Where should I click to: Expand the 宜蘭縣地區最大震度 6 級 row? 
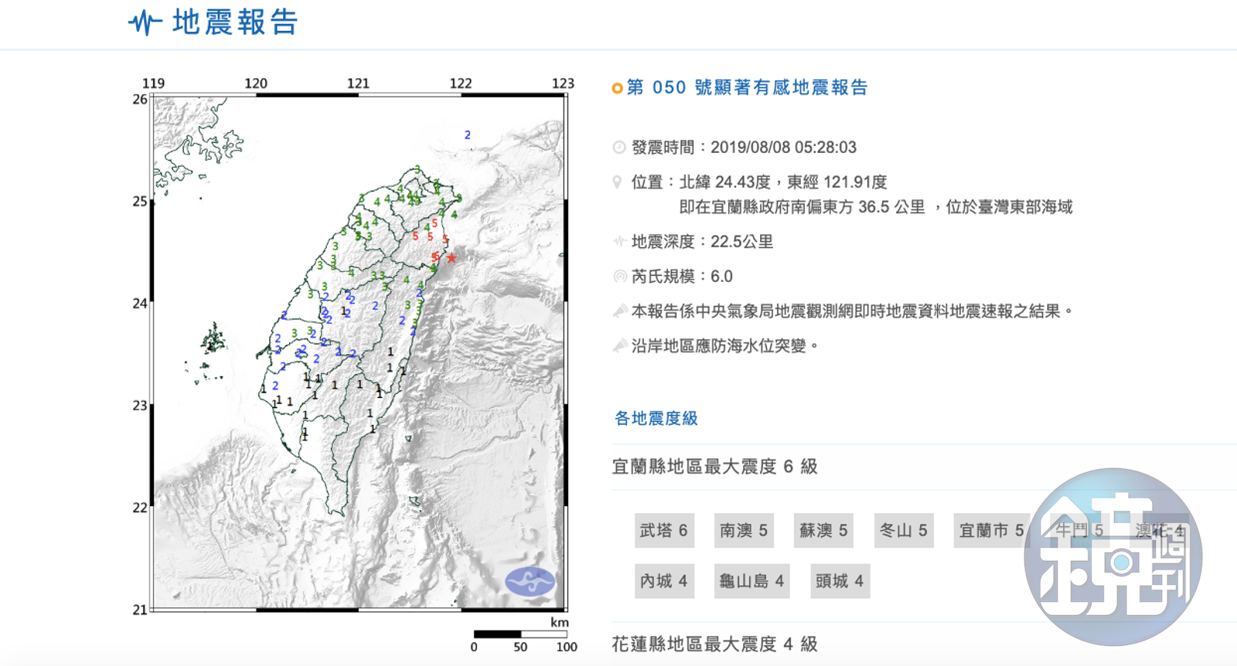coord(714,467)
